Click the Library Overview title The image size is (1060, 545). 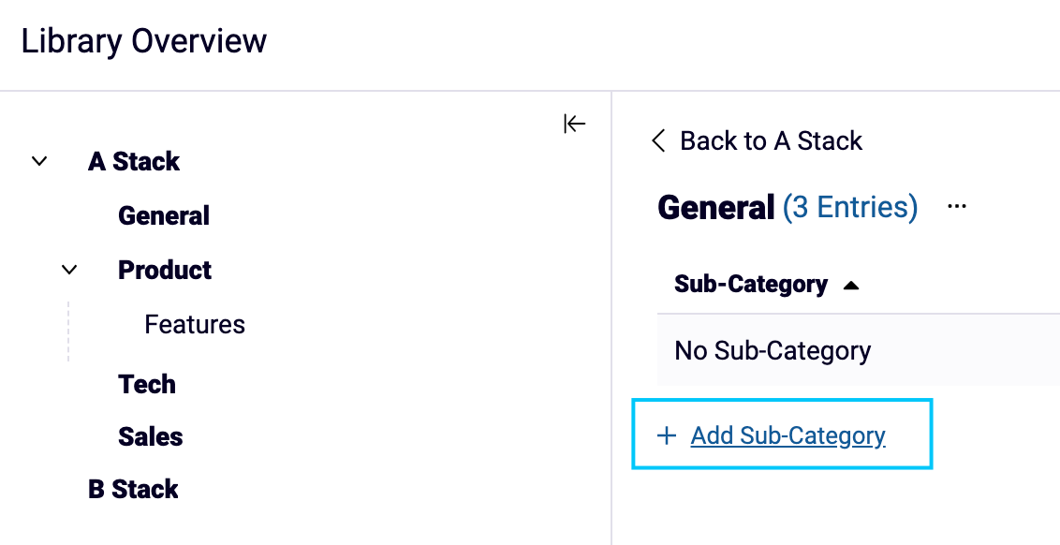pos(144,41)
